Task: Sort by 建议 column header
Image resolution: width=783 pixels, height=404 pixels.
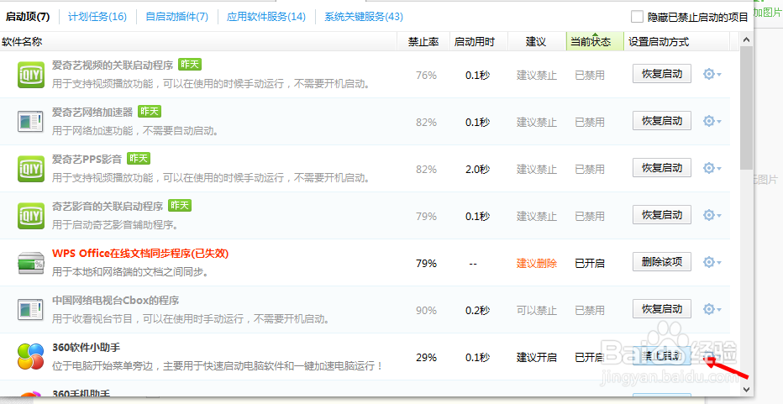Action: (x=536, y=42)
